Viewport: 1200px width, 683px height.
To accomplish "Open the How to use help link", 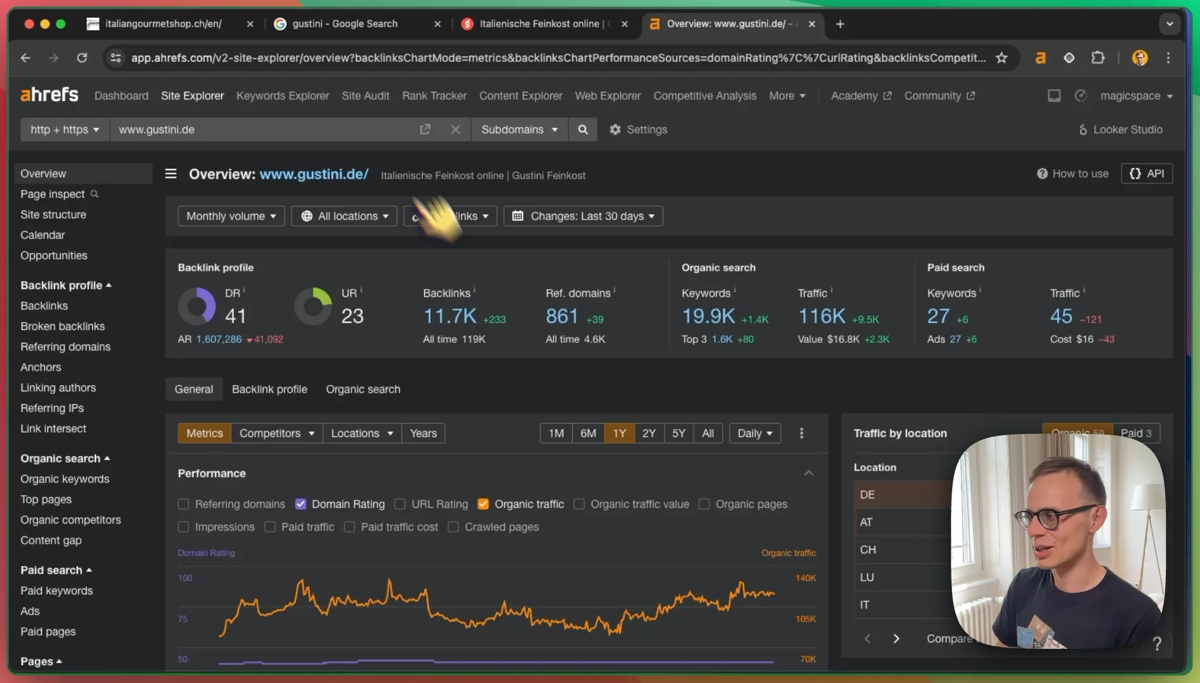I will [x=1073, y=174].
